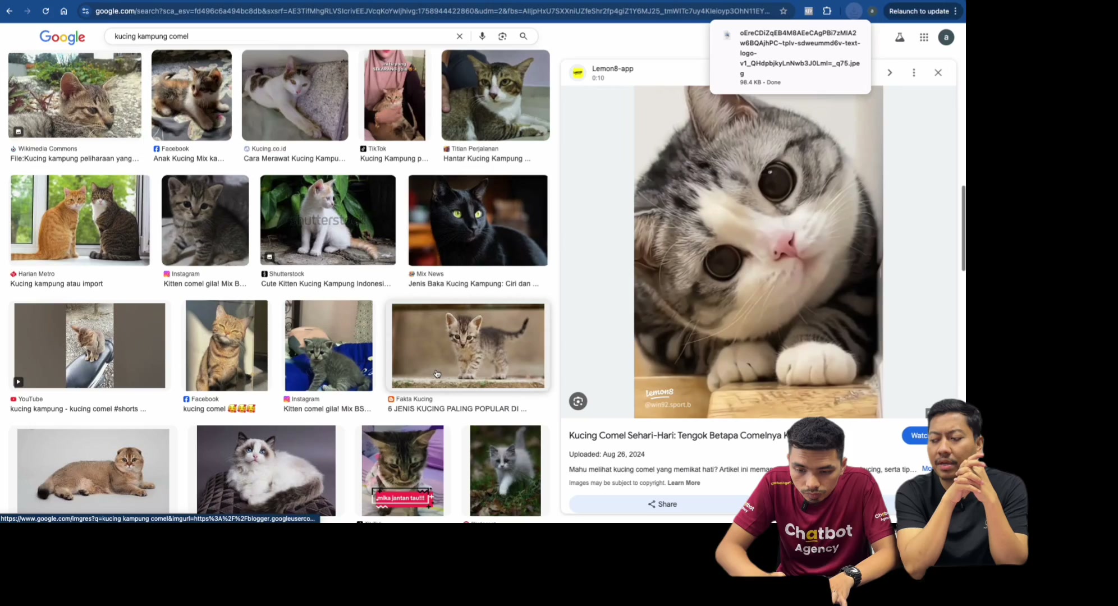
Task: Open the Google apps grid
Action: pos(924,37)
